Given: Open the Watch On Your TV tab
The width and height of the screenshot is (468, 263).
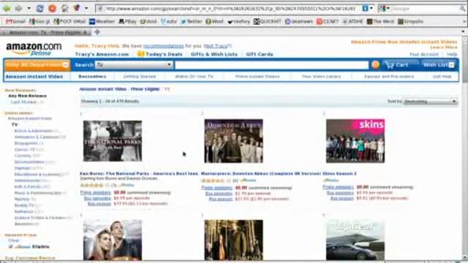Looking at the screenshot, I should pos(195,77).
